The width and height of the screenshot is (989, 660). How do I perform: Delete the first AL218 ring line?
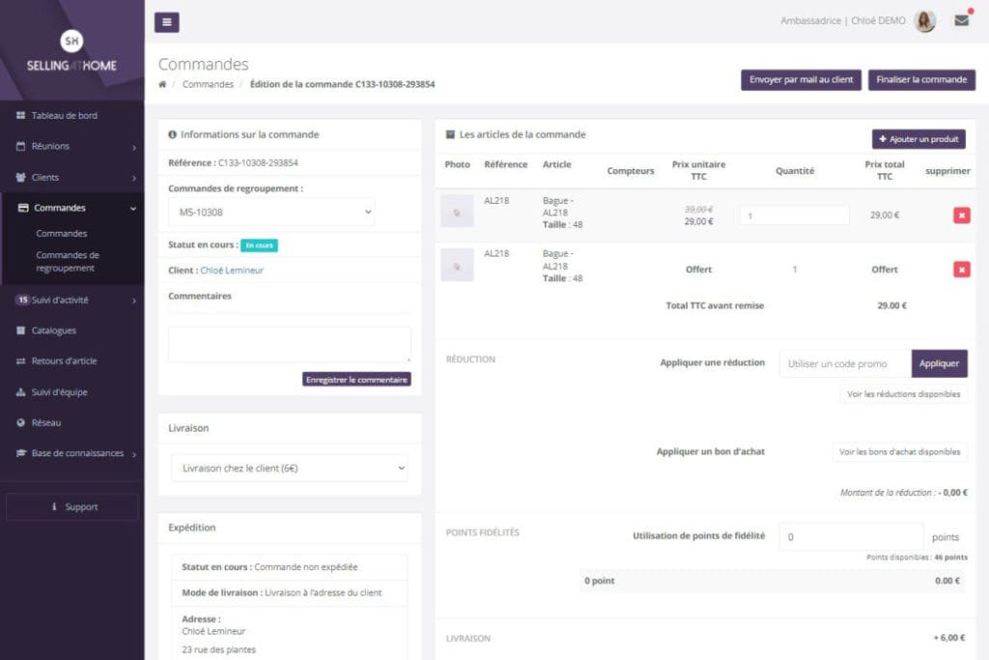961,215
